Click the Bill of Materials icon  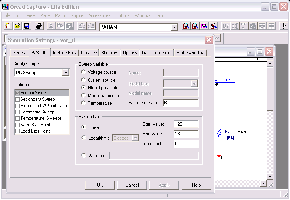point(271,26)
